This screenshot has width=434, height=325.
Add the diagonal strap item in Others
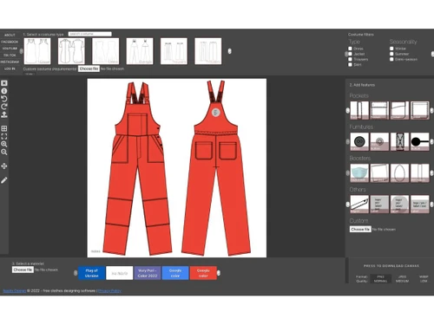(359, 204)
